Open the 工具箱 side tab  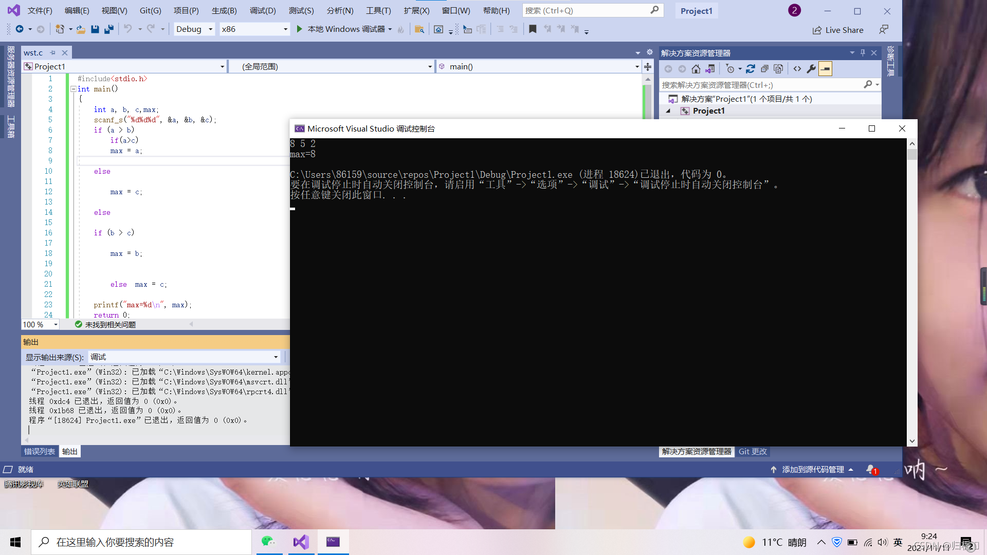pyautogui.click(x=11, y=126)
